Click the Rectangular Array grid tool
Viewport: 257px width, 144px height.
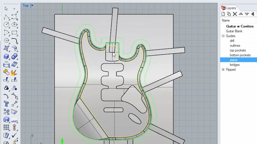[6, 127]
